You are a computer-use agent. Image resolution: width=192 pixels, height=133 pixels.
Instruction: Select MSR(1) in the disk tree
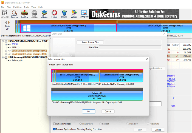16,47
